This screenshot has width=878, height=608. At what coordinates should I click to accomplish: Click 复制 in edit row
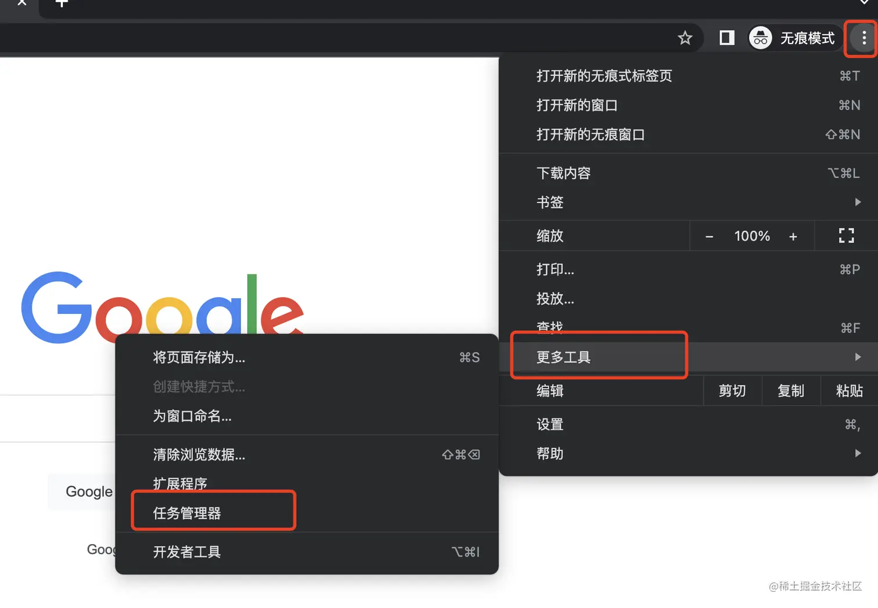[x=791, y=390]
